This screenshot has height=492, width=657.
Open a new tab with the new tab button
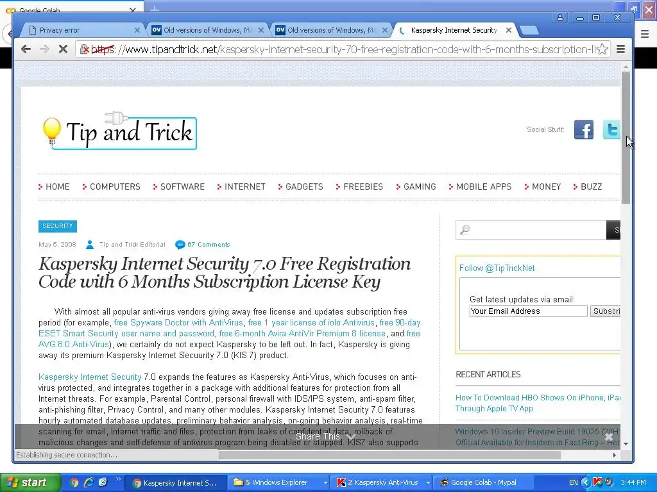pyautogui.click(x=529, y=30)
